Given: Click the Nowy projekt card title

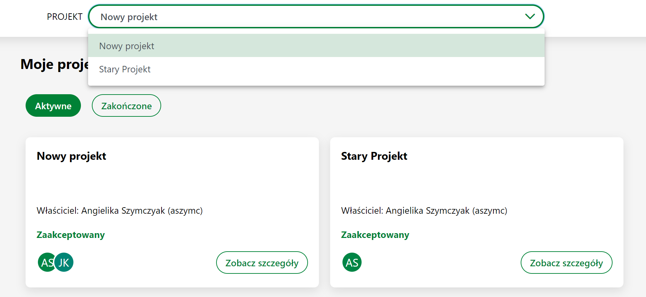Looking at the screenshot, I should (x=71, y=156).
